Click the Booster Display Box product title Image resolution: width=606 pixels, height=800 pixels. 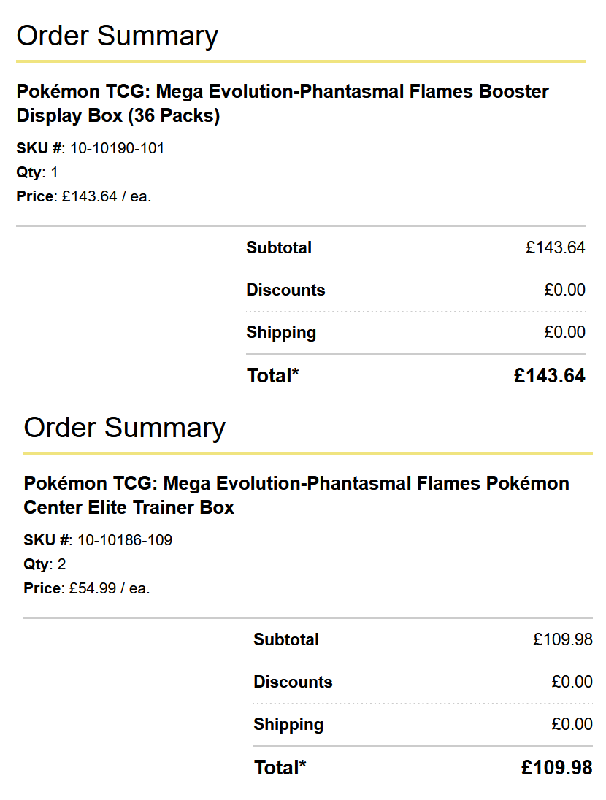click(283, 104)
